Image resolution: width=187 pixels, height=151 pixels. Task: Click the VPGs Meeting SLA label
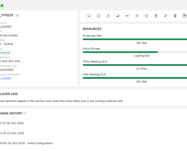pos(95,62)
